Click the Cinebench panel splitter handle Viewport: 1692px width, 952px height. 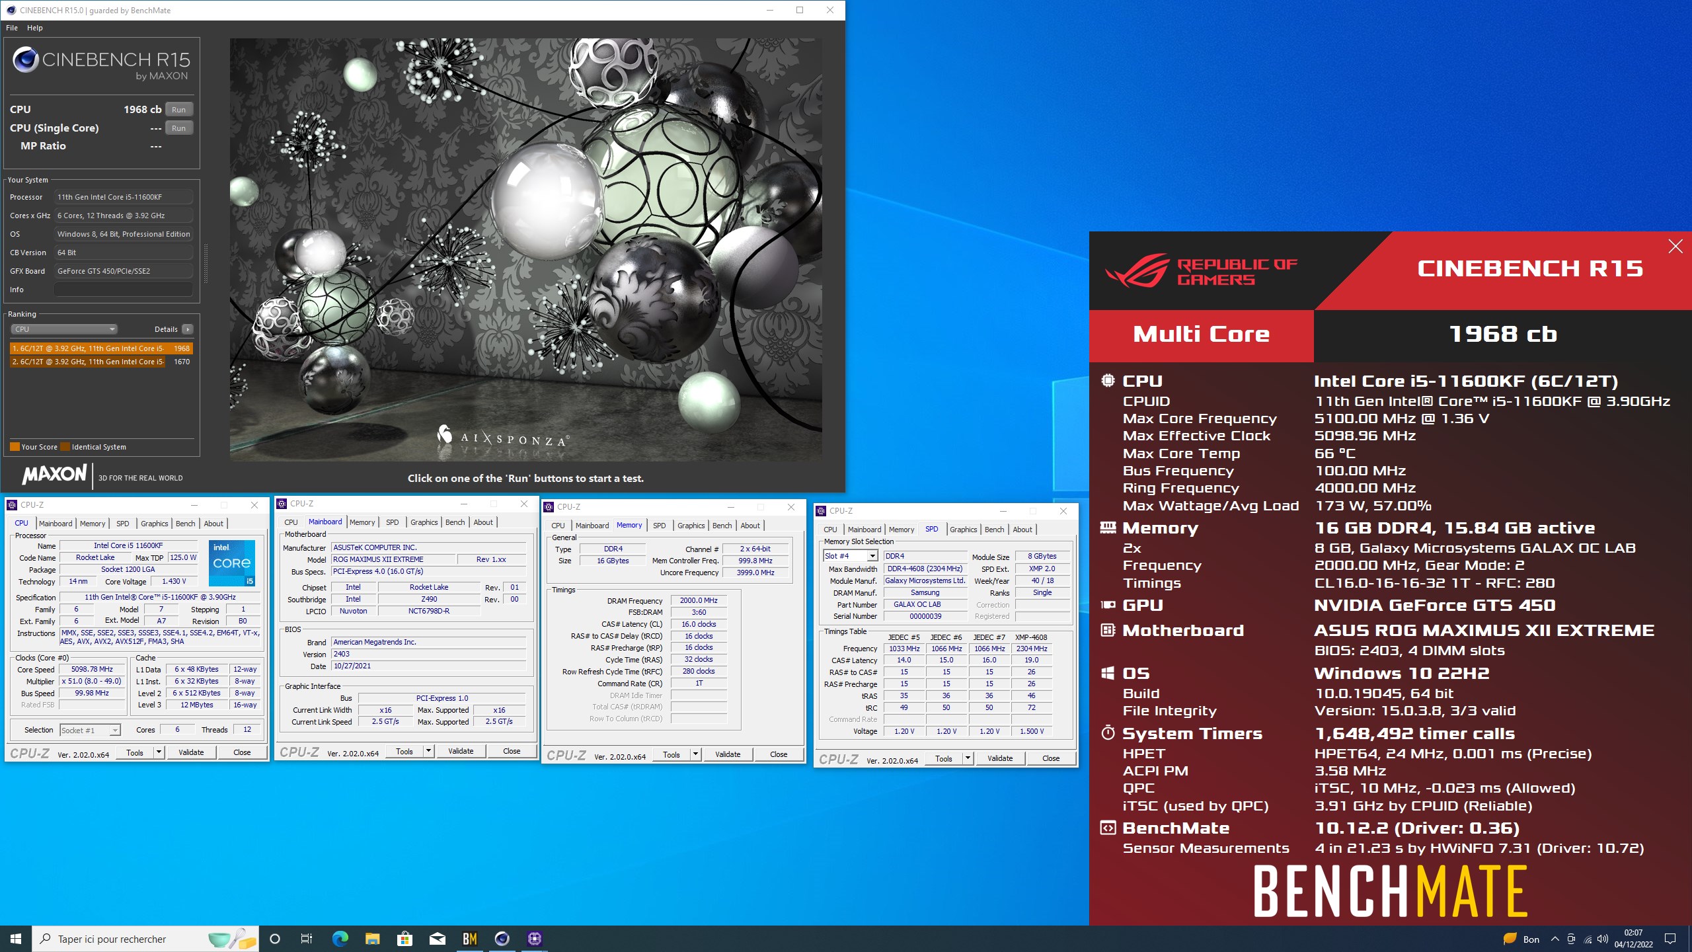tap(206, 263)
